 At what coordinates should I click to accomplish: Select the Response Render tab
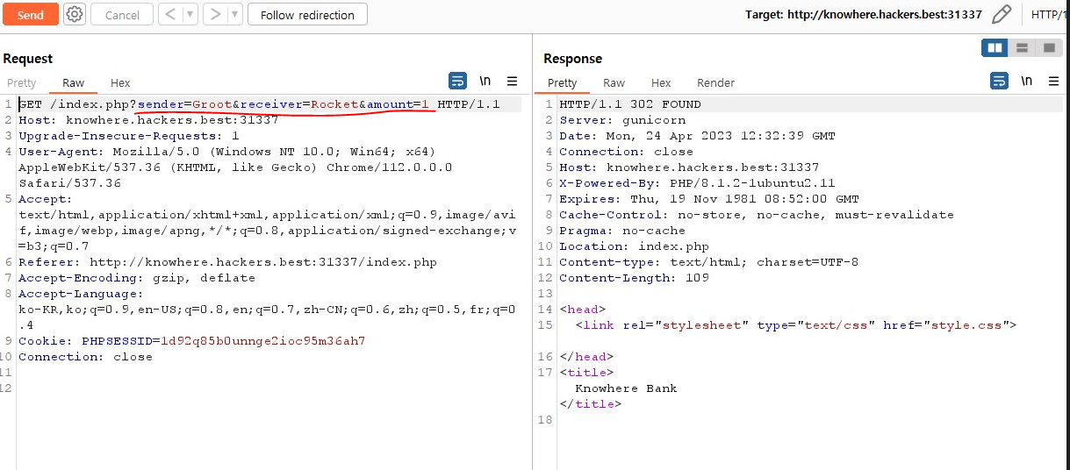click(715, 82)
